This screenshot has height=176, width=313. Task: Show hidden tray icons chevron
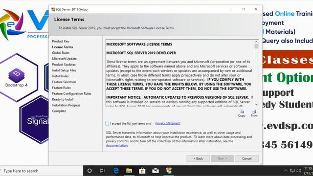click(286, 171)
